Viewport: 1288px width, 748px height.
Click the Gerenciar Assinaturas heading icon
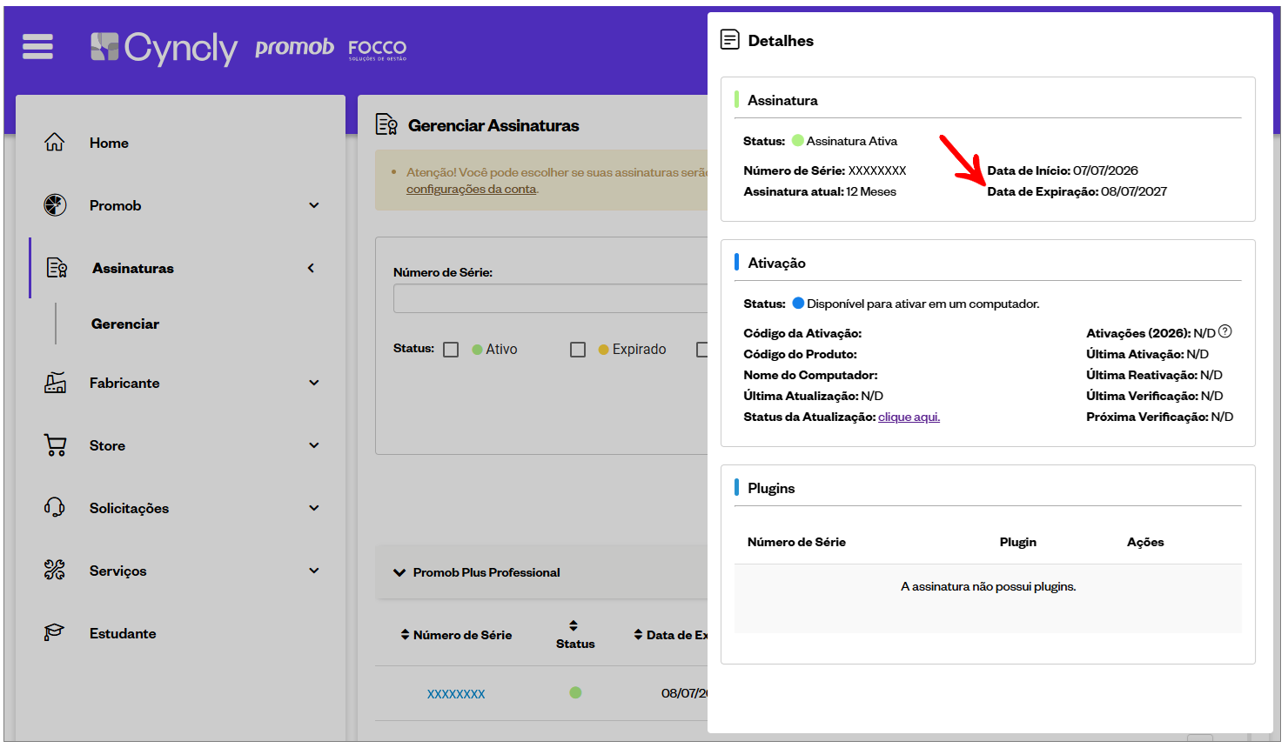tap(386, 124)
